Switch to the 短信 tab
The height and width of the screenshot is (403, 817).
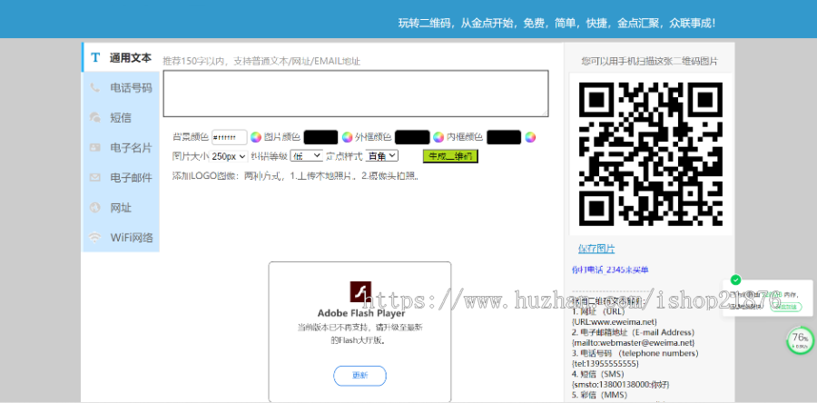(121, 118)
